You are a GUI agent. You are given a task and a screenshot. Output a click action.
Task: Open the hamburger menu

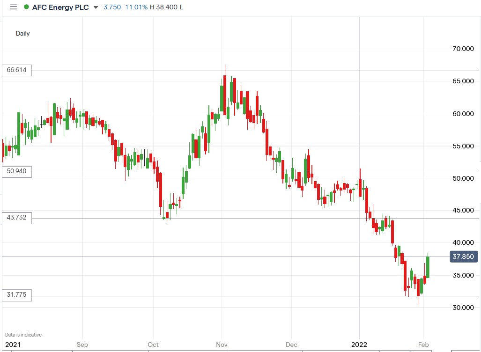[x=13, y=7]
